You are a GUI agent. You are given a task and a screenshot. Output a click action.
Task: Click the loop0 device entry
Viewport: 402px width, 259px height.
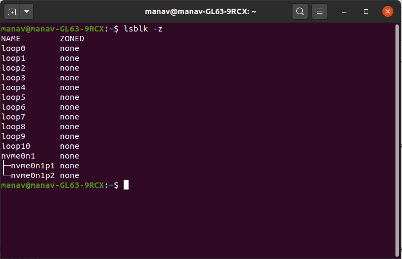(13, 48)
